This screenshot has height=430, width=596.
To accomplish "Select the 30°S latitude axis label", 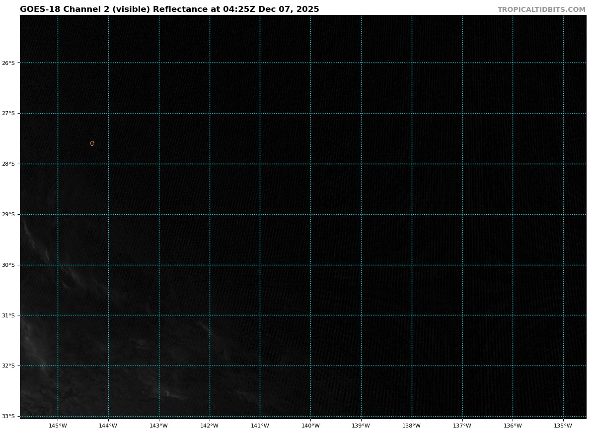I will (x=8, y=265).
